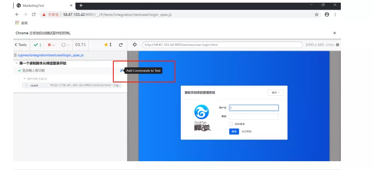Reload the browser page

(x=34, y=15)
